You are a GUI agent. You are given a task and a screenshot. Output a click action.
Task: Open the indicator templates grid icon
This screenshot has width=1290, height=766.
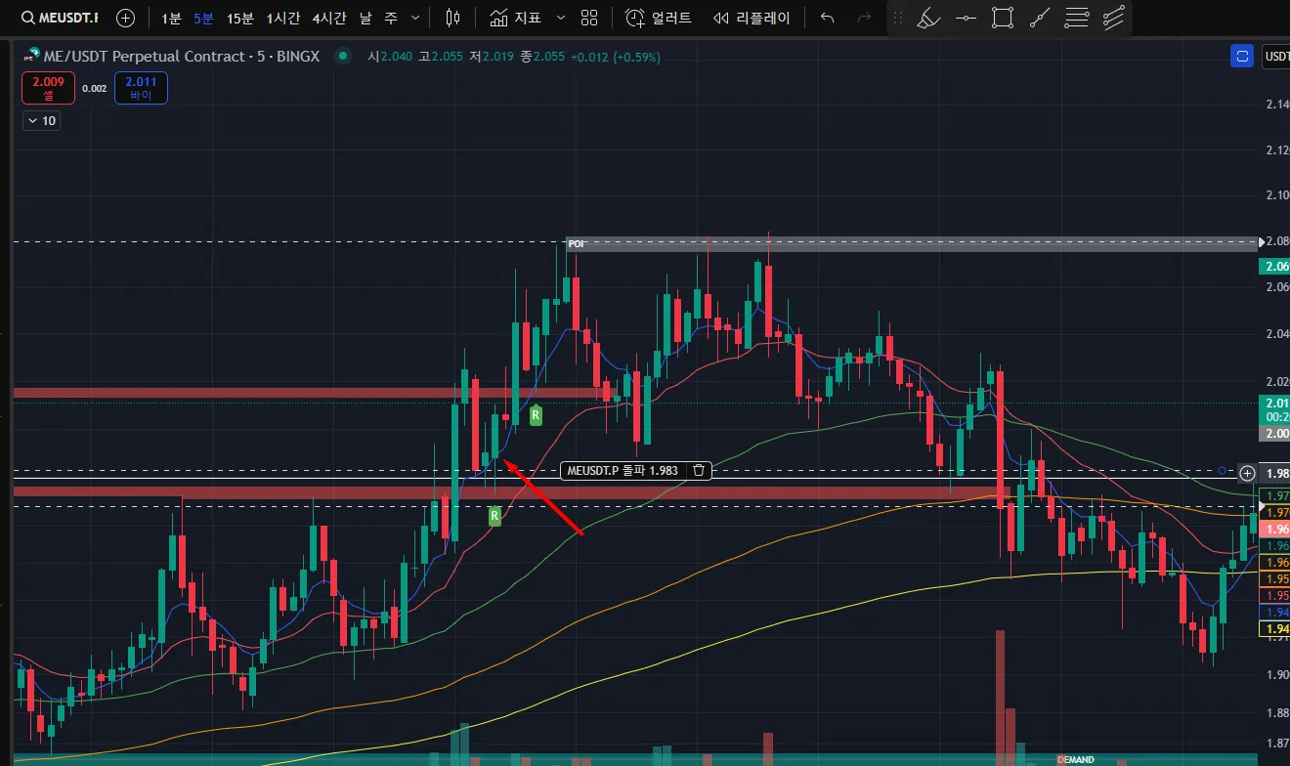click(588, 18)
